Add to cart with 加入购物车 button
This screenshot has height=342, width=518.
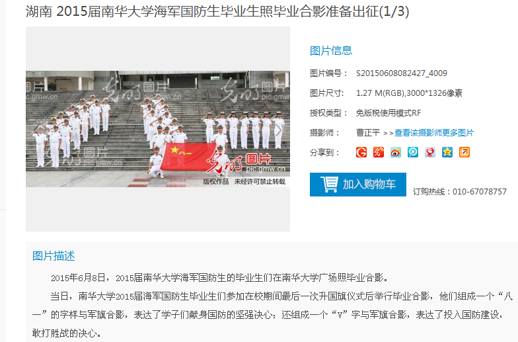point(358,184)
